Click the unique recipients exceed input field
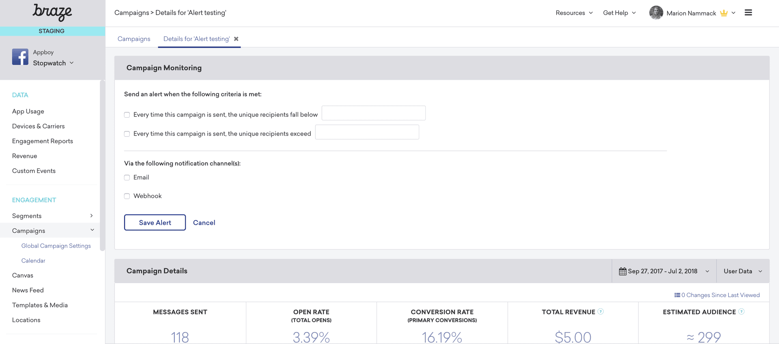The width and height of the screenshot is (779, 344). (367, 132)
